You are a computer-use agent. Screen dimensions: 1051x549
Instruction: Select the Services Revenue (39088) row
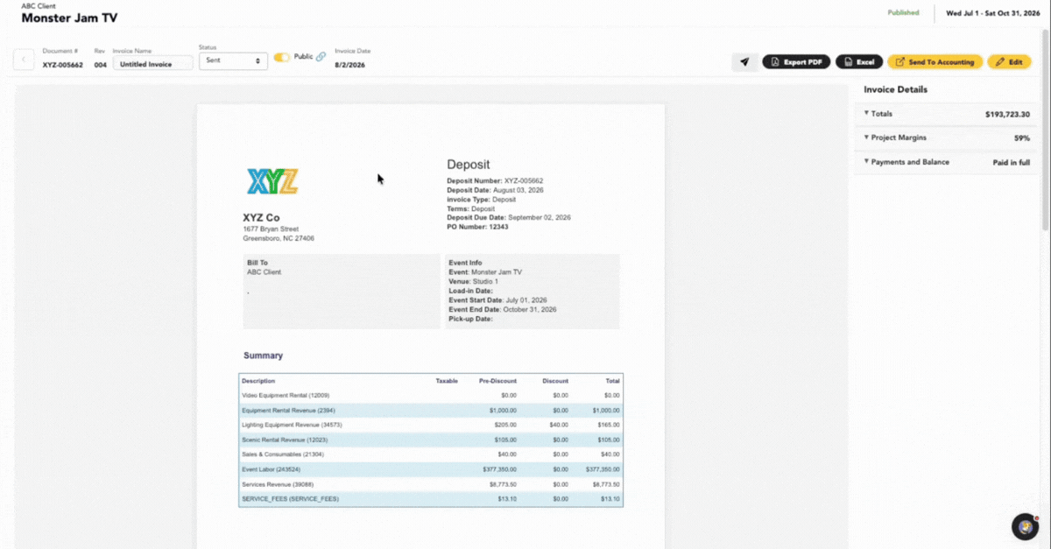tap(431, 484)
